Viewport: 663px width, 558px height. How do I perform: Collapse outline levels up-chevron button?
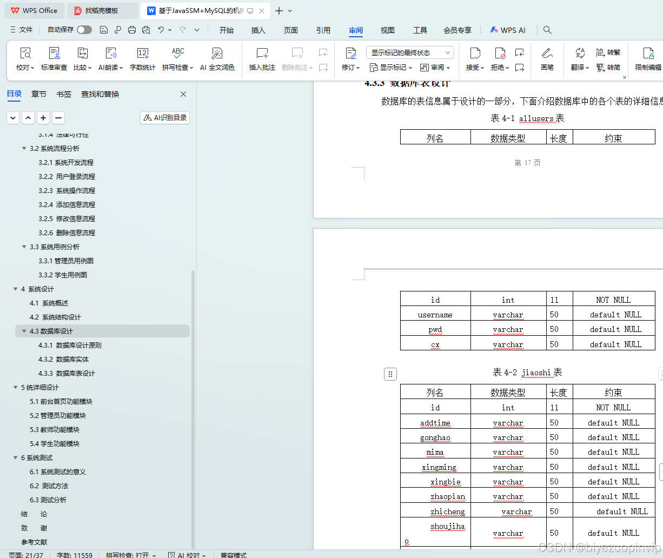28,118
